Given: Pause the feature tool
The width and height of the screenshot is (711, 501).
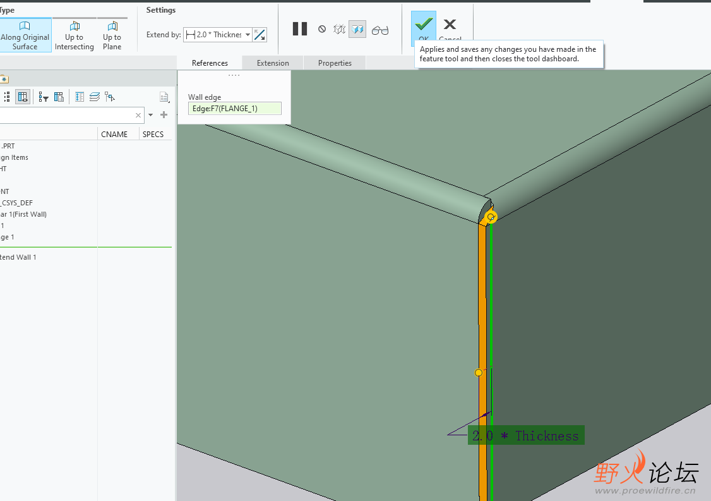Looking at the screenshot, I should point(300,29).
